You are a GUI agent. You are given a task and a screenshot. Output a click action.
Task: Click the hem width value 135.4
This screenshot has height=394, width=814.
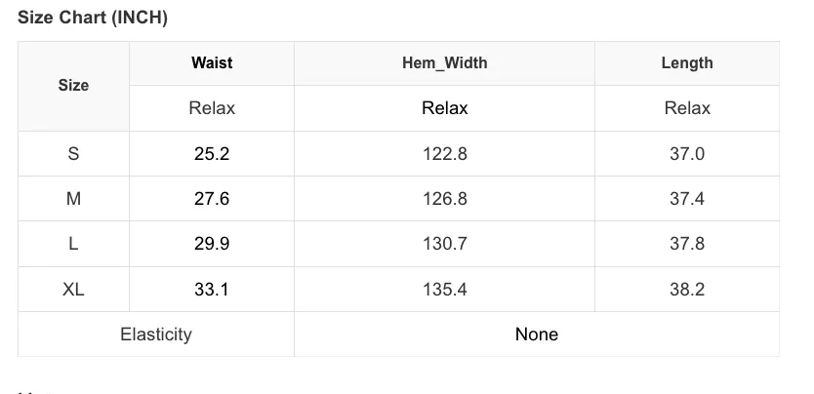point(445,290)
